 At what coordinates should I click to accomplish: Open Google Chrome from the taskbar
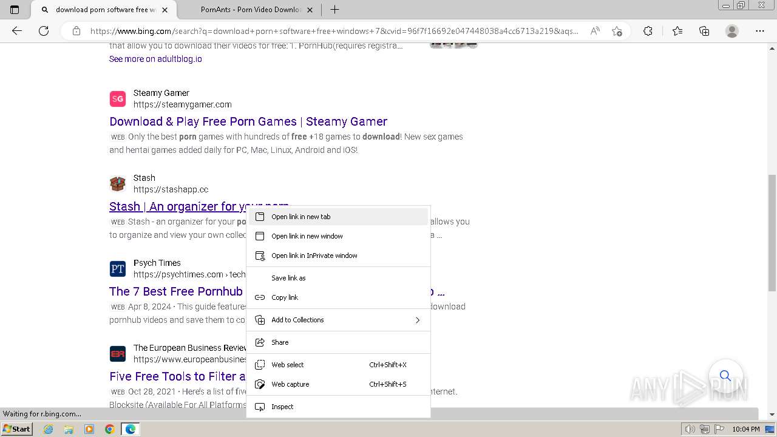coord(110,429)
